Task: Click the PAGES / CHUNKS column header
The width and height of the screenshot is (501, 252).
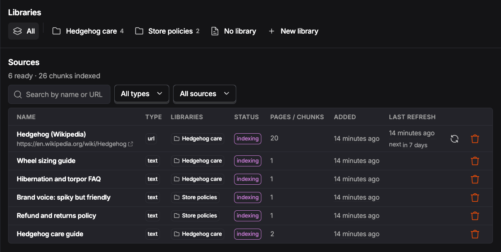Action: click(x=297, y=117)
